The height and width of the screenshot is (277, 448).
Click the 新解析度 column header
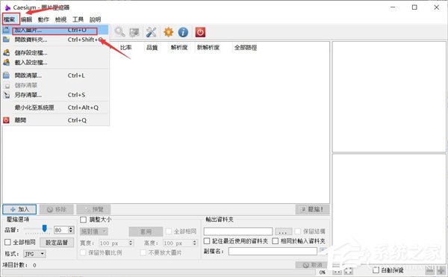(208, 47)
